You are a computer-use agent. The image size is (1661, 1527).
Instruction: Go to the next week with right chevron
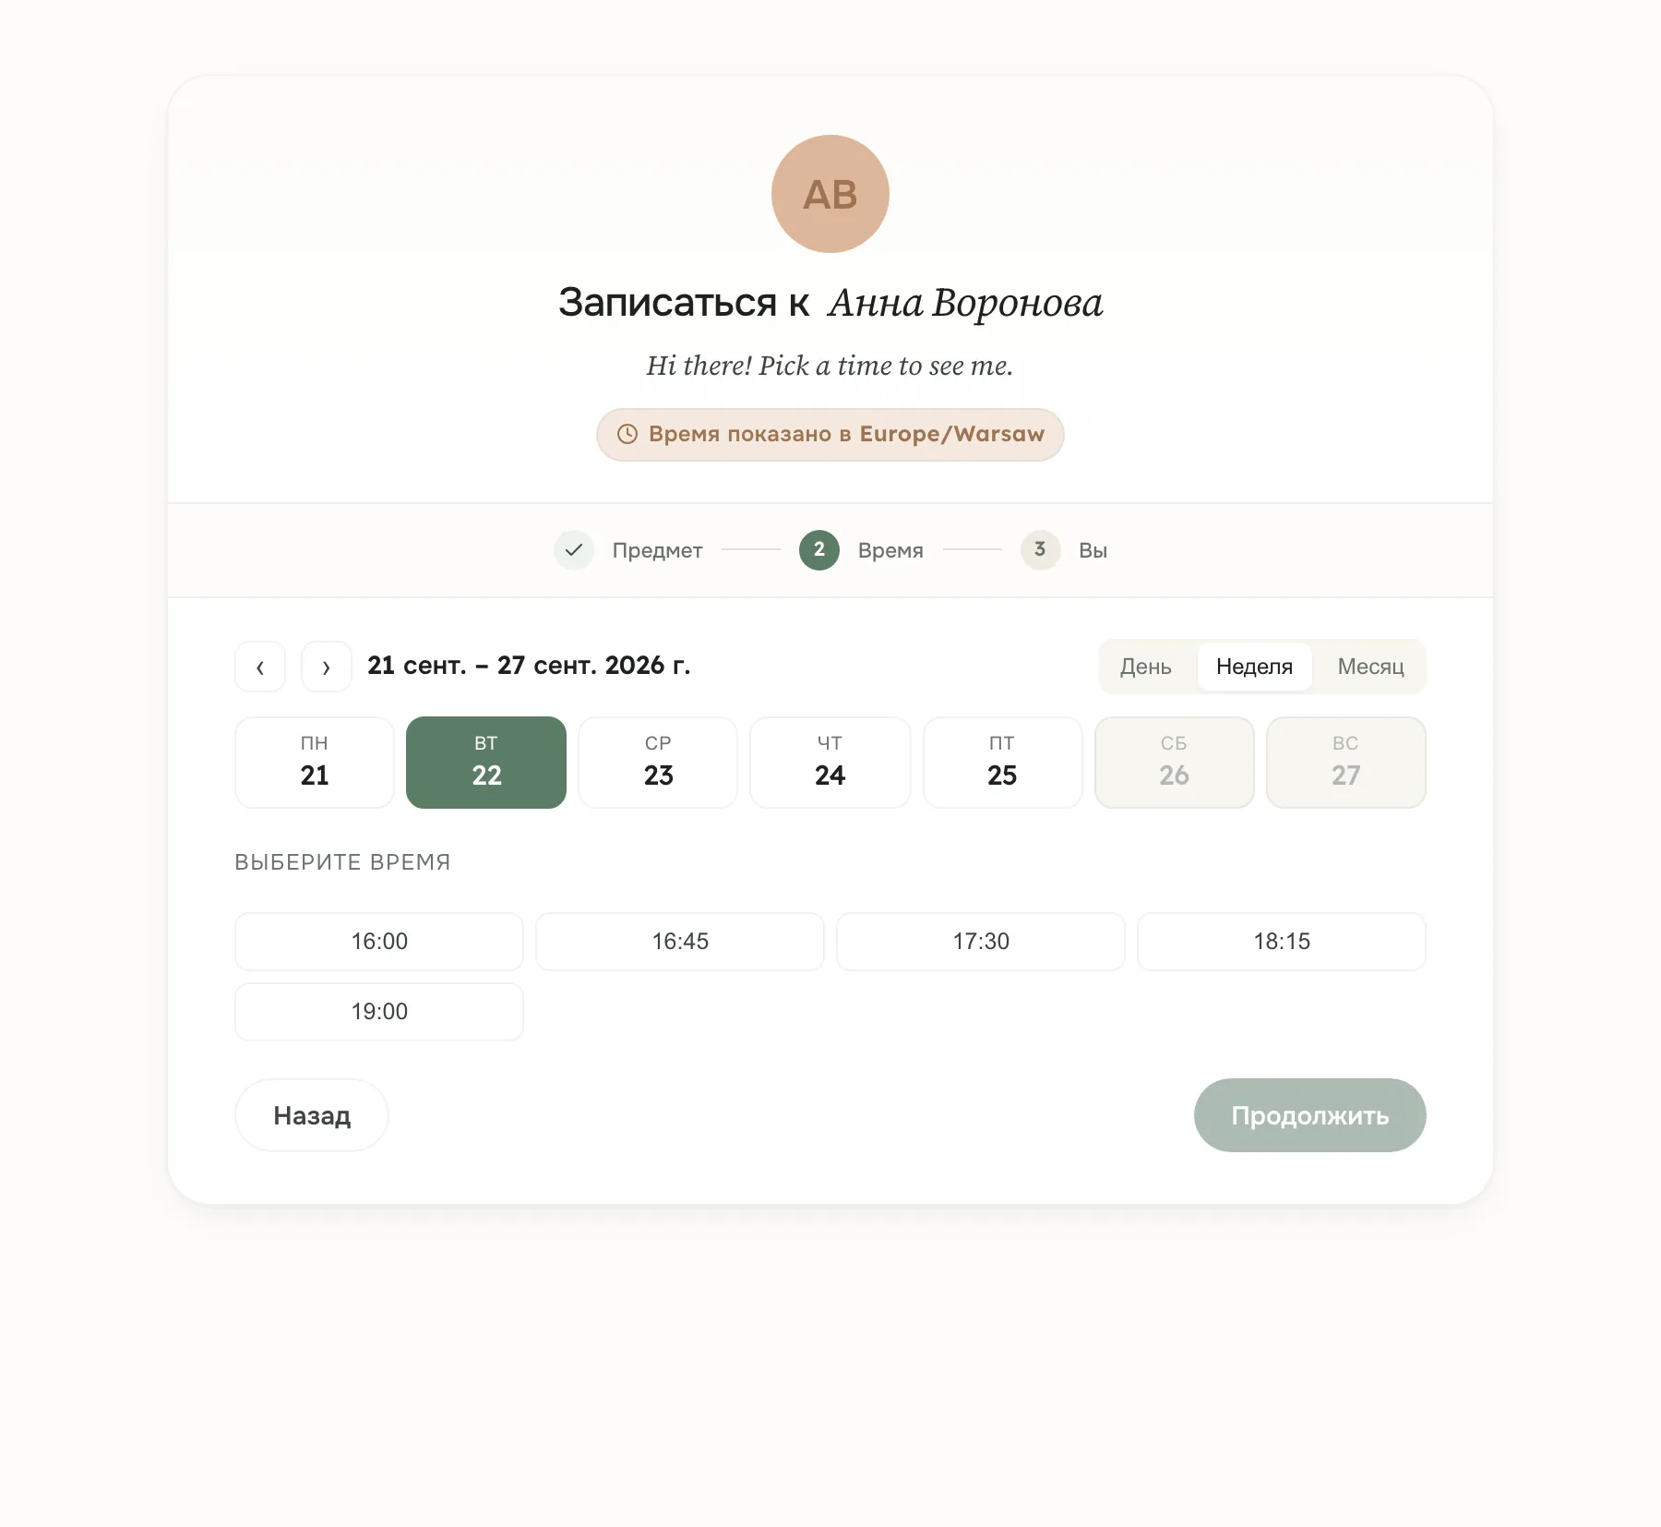coord(327,667)
